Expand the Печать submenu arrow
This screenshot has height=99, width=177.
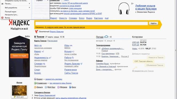pos(29,4)
